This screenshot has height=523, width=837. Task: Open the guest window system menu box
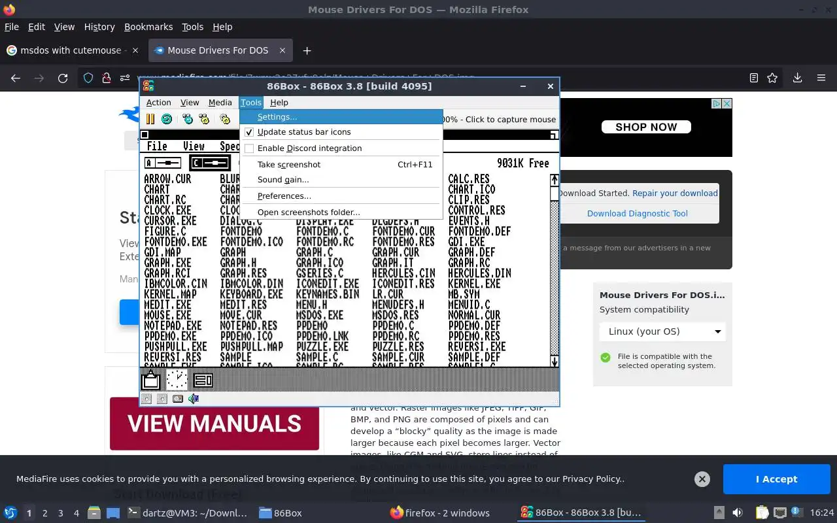pyautogui.click(x=145, y=135)
